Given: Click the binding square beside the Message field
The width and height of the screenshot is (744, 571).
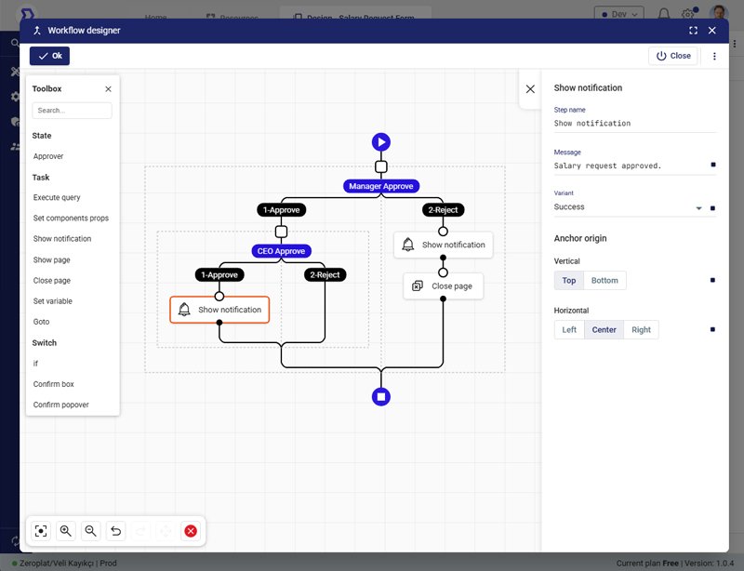Looking at the screenshot, I should pos(712,166).
